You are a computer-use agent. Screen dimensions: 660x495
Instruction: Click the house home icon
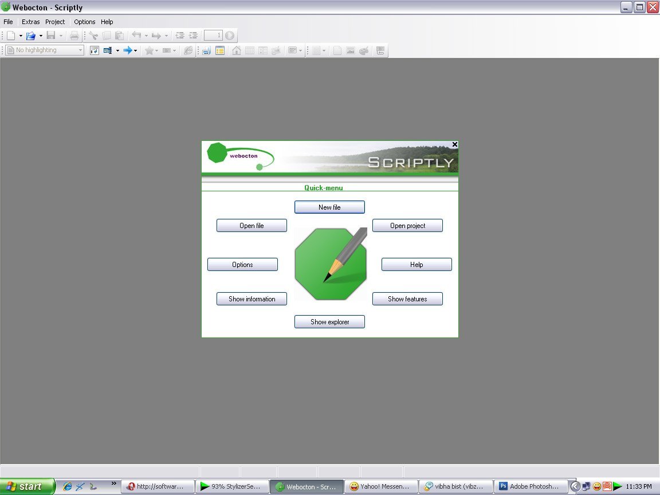pyautogui.click(x=237, y=50)
